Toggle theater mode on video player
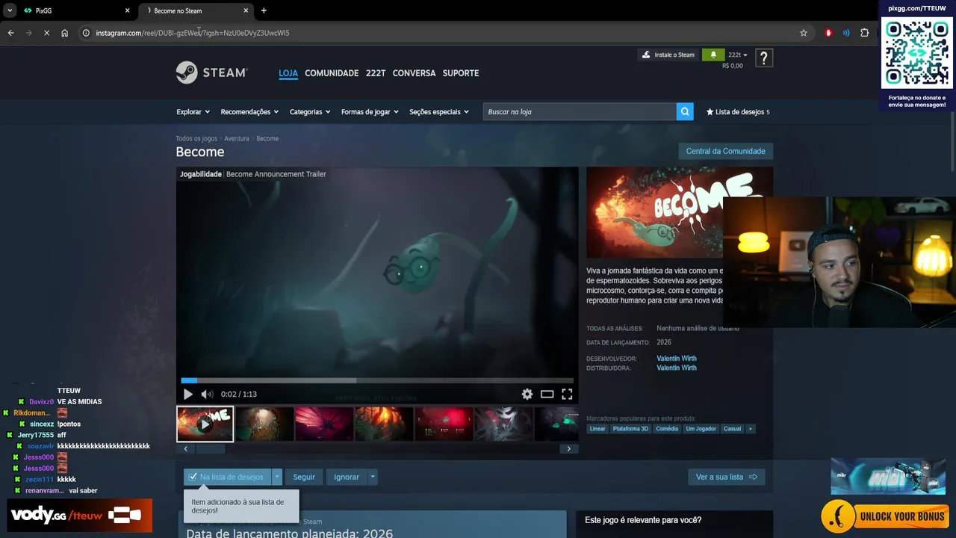Viewport: 956px width, 538px height. click(547, 395)
